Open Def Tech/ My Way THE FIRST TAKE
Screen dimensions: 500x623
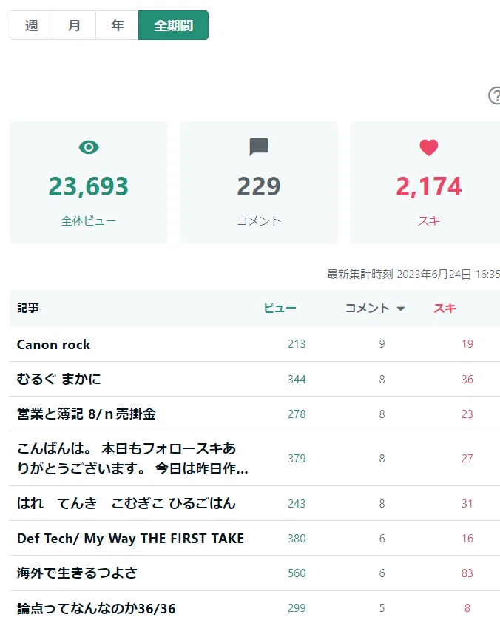coord(130,539)
